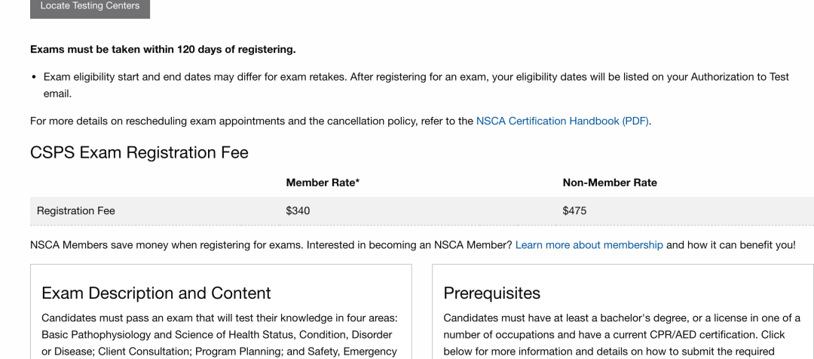
Task: Select the Member Rate column header
Action: point(322,183)
